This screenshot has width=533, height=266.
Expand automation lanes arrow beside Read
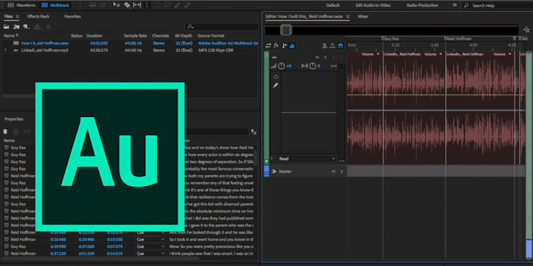coord(272,158)
